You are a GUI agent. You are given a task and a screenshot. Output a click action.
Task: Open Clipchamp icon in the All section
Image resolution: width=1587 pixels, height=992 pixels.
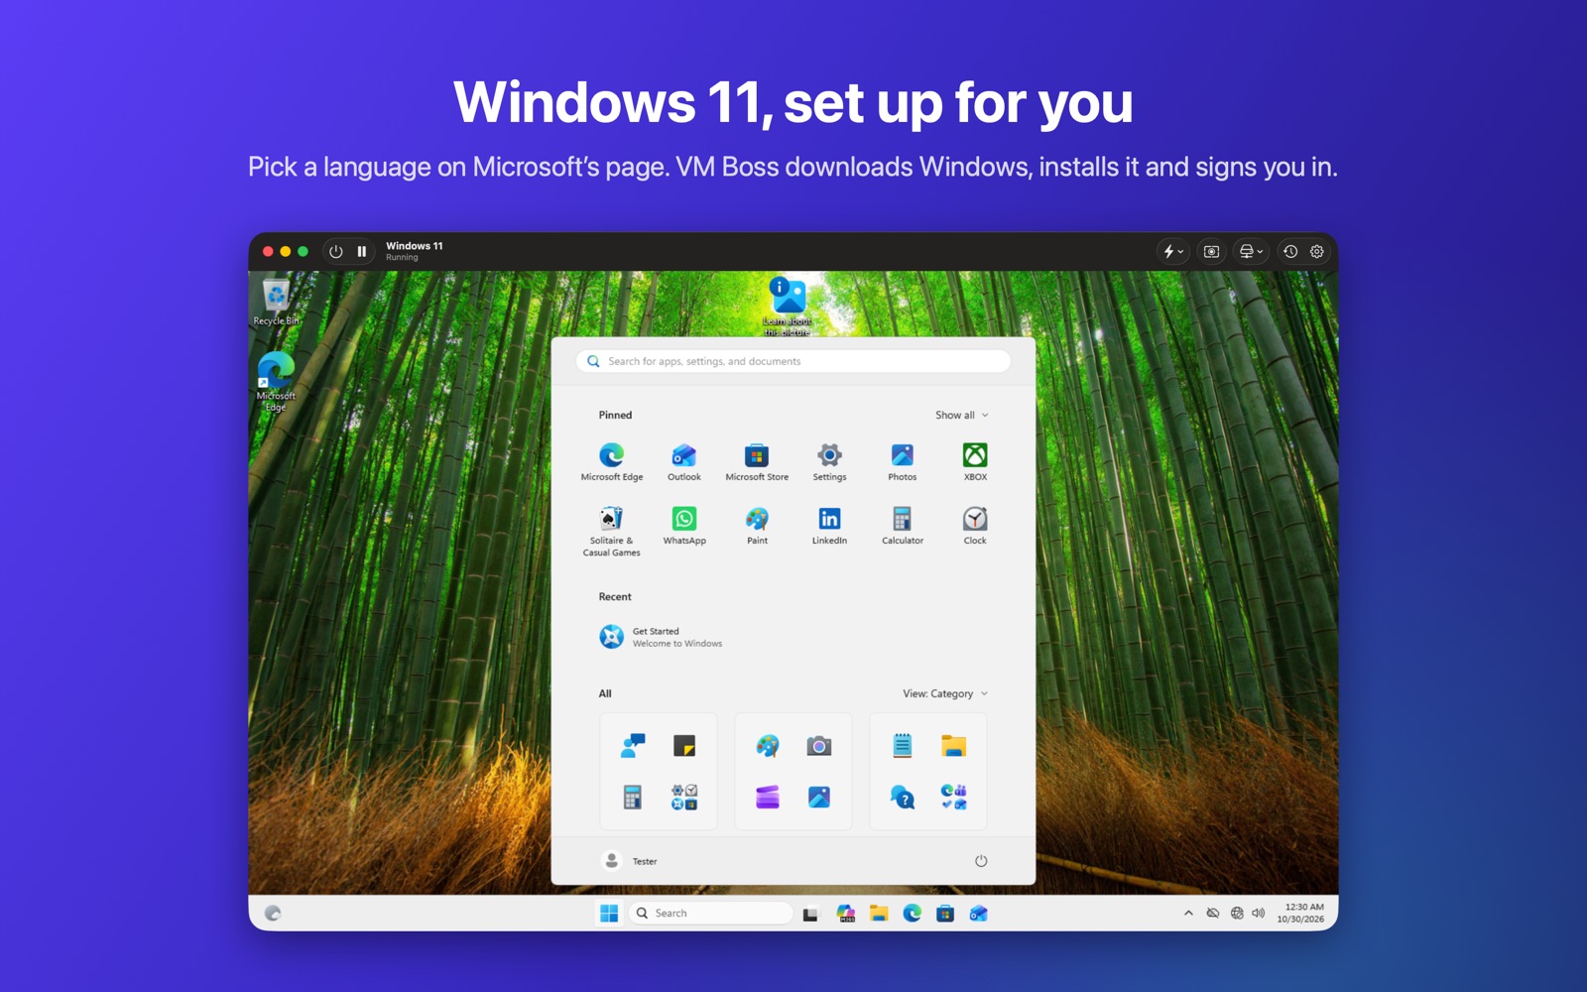point(768,797)
